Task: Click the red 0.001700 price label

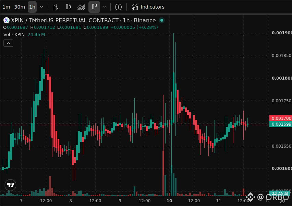Action: [x=281, y=118]
